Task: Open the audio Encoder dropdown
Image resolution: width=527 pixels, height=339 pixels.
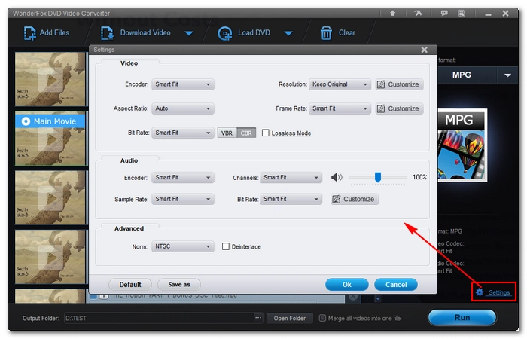Action: click(182, 177)
